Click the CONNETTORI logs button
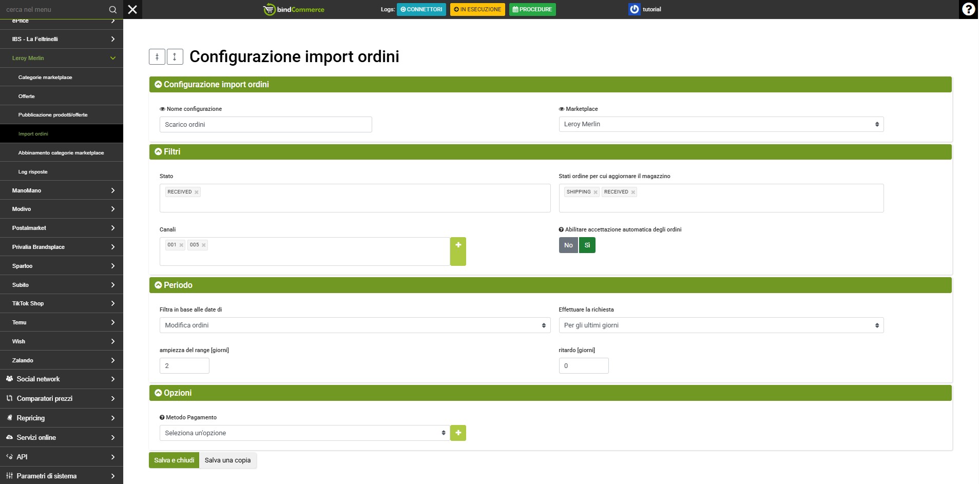 (x=421, y=9)
